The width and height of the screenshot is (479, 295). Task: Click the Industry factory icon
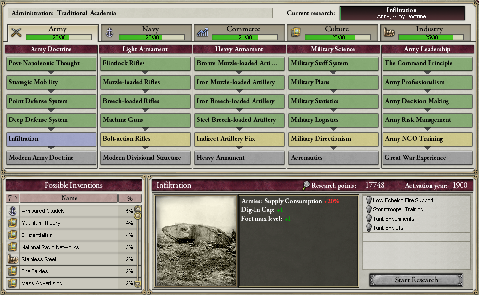pyautogui.click(x=389, y=32)
